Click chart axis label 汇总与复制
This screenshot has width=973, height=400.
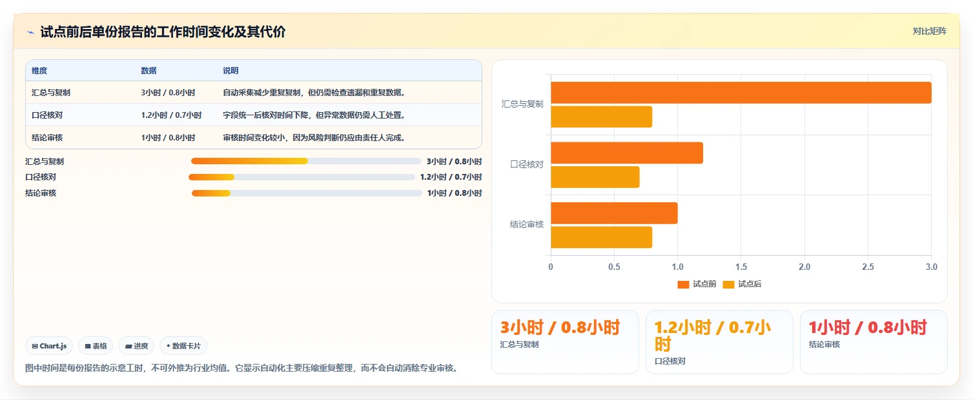[x=522, y=104]
